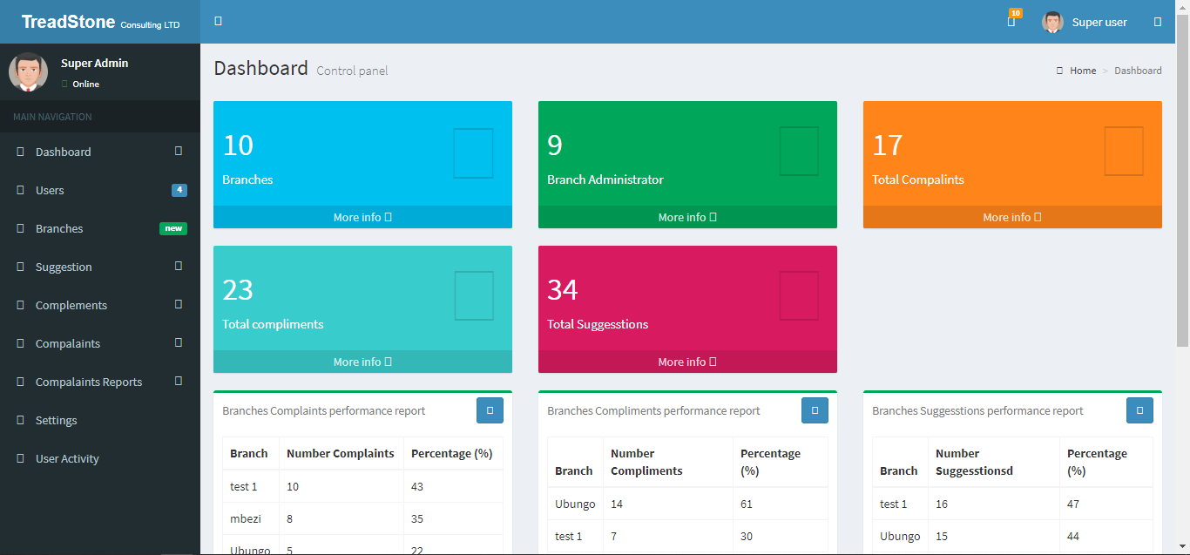Collapse the Branches Compliments performance report box
The image size is (1190, 555).
point(815,410)
